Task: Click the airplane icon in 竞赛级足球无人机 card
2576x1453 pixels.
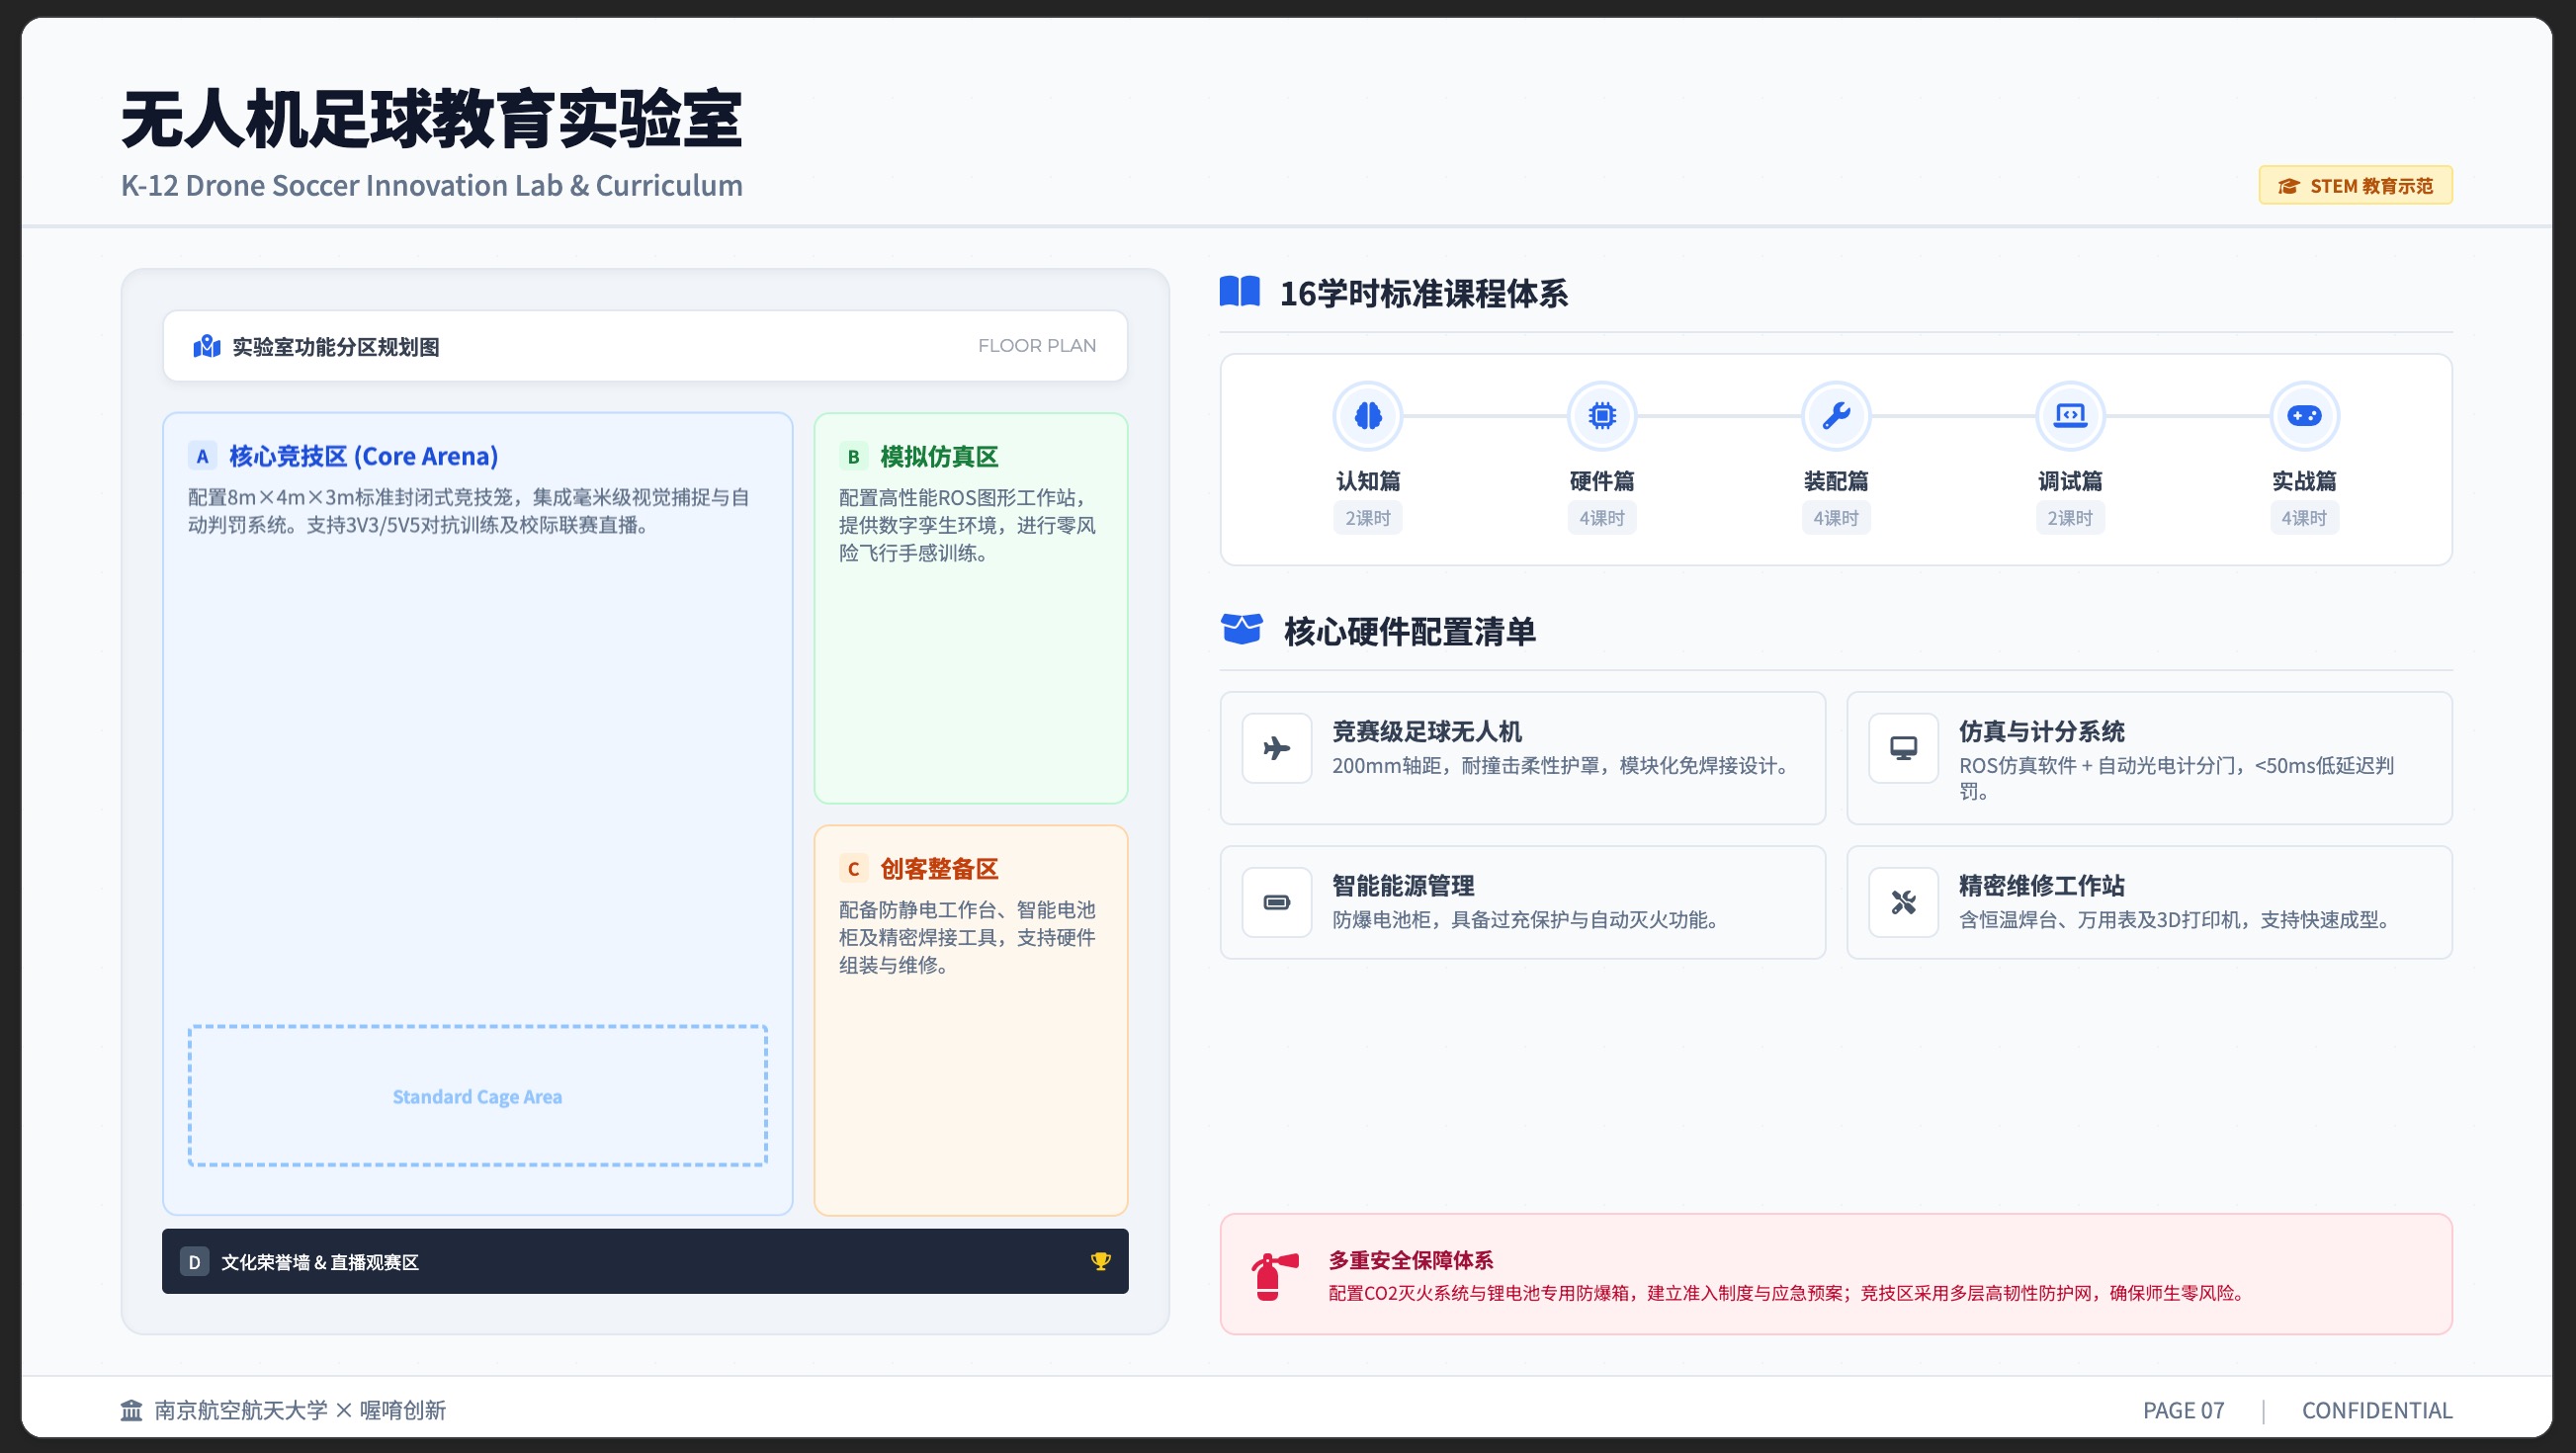Action: click(x=1277, y=748)
